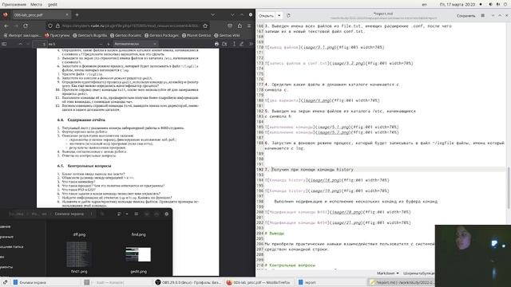Zoom out in the PDF viewer

tap(101, 44)
